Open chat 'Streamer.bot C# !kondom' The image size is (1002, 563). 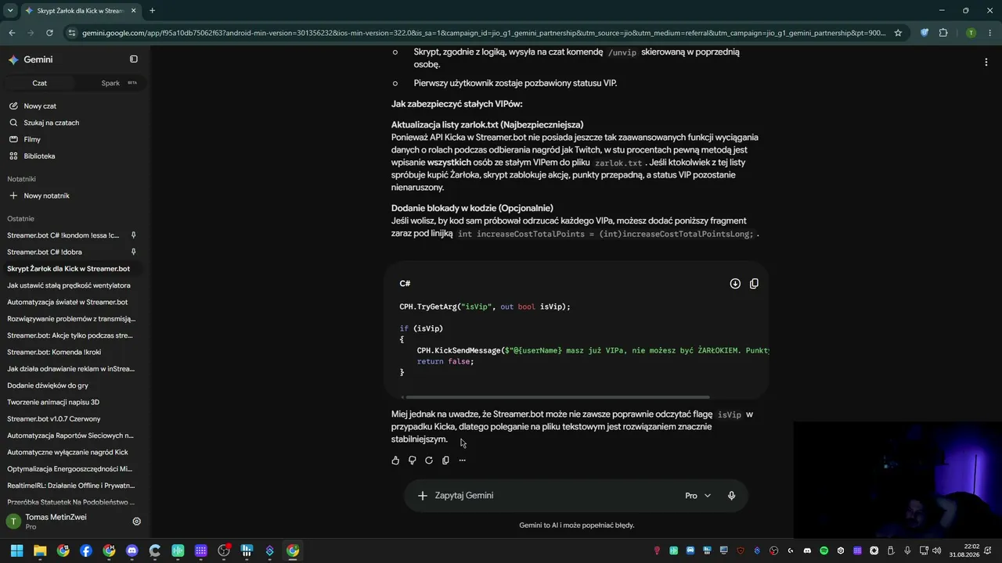63,235
